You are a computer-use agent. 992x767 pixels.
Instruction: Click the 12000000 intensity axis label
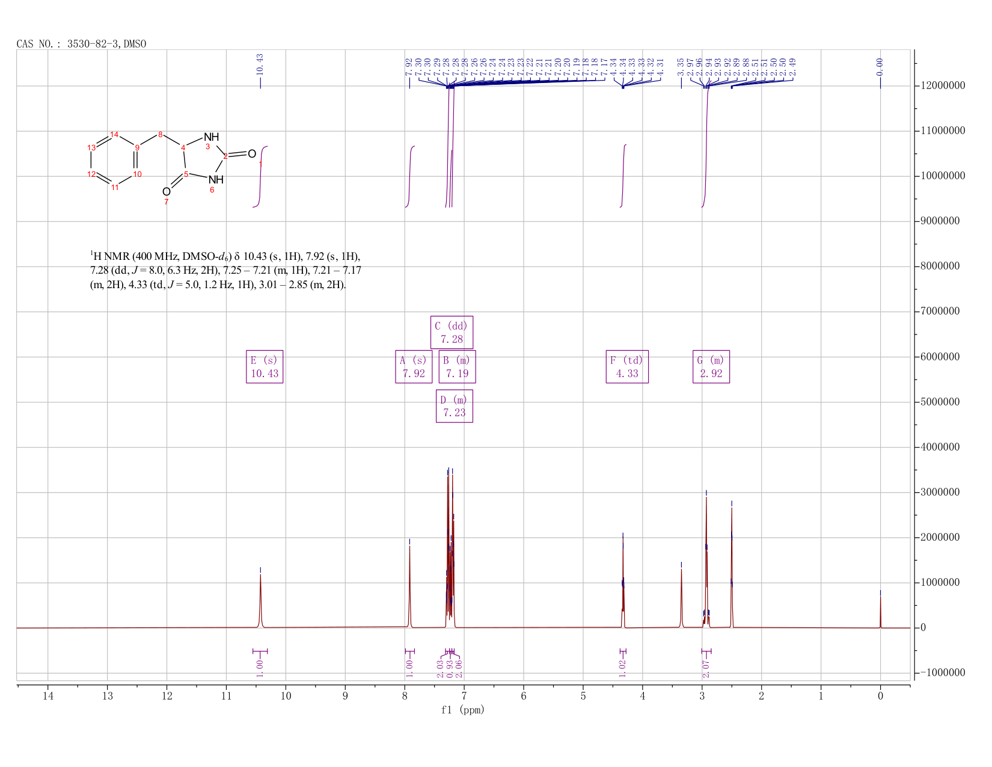(943, 86)
